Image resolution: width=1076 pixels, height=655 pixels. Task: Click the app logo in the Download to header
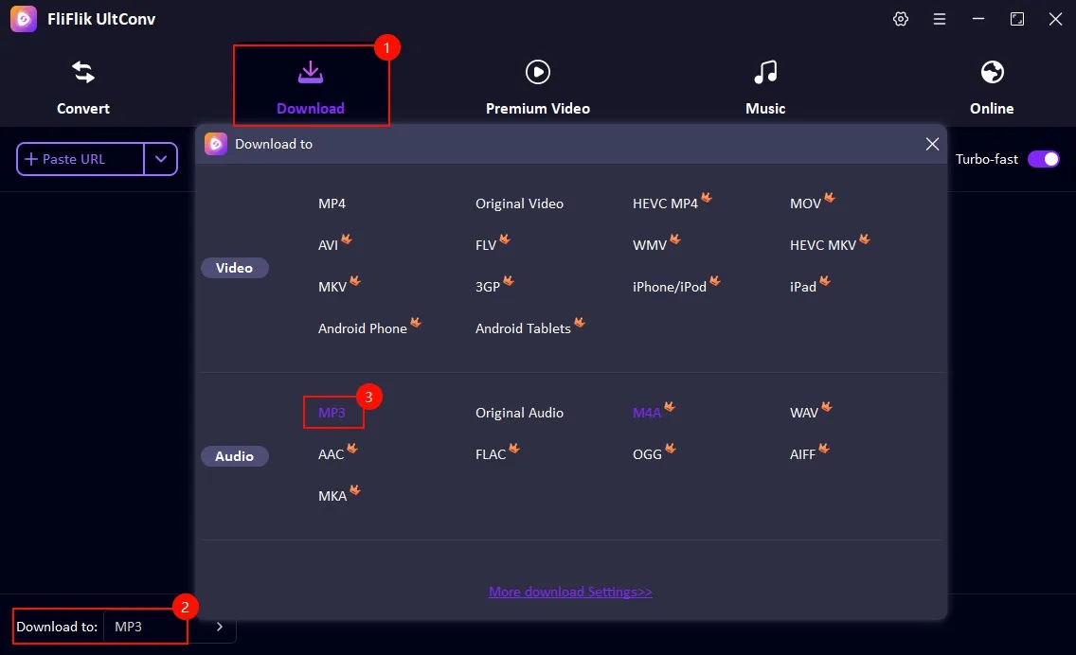click(x=216, y=144)
